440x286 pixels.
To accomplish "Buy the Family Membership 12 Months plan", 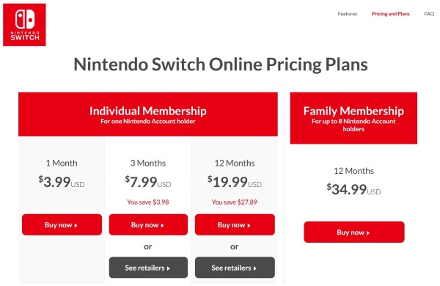I will pos(354,232).
